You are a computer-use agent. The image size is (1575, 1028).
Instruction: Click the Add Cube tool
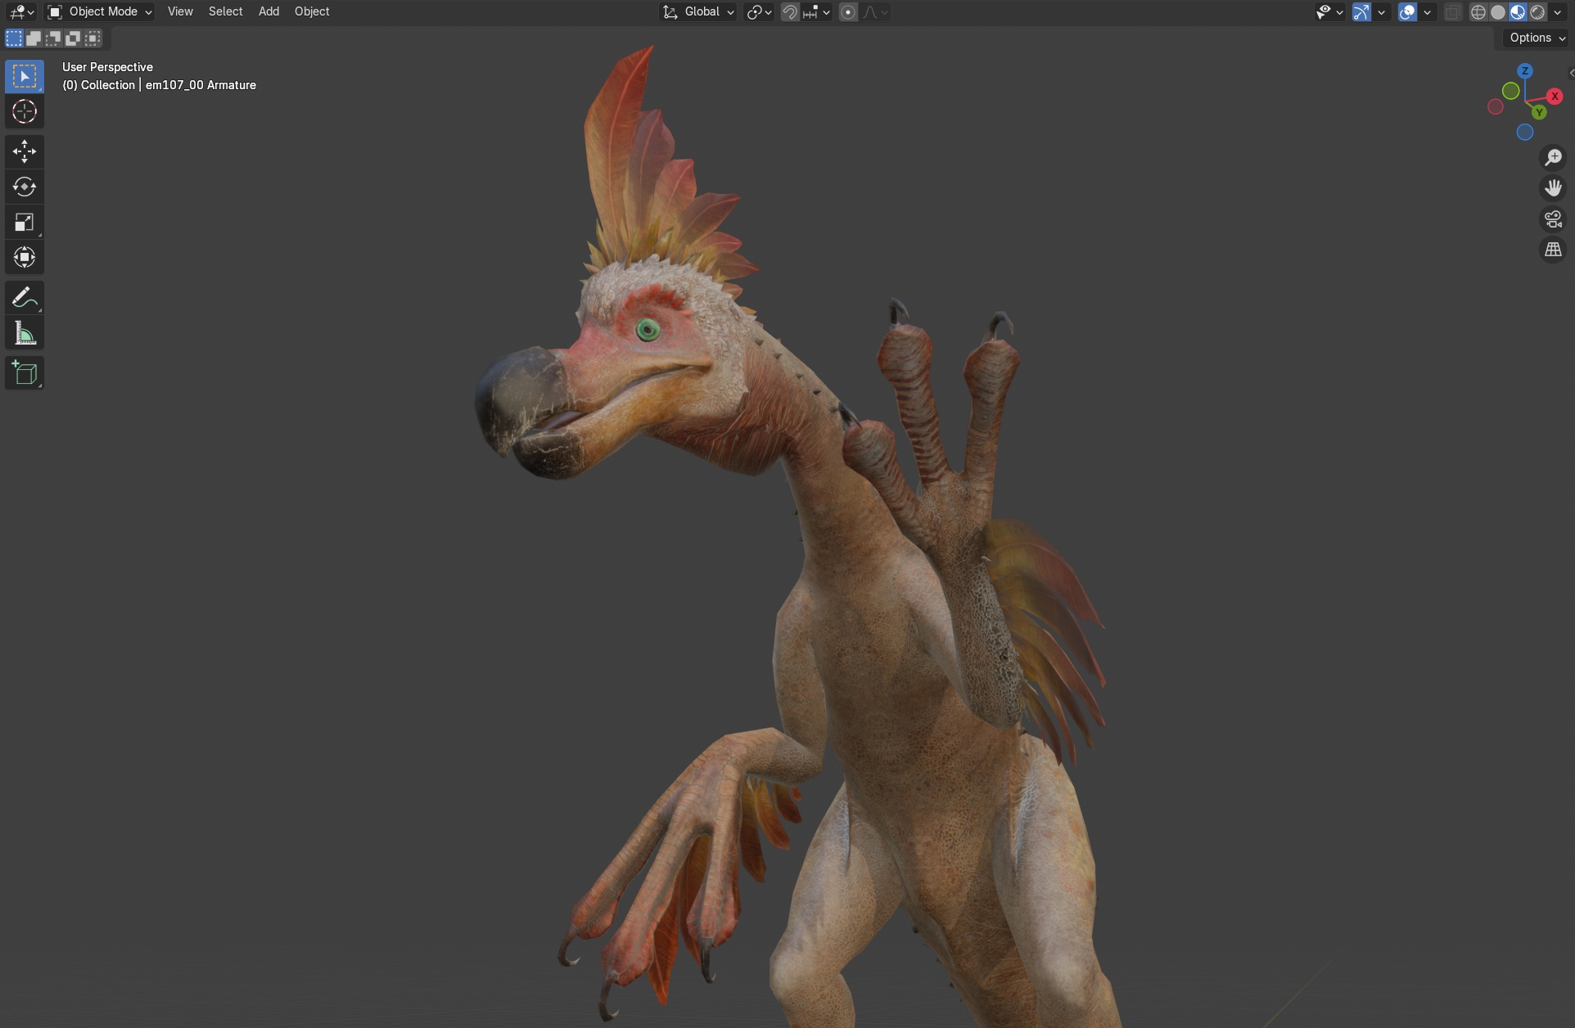pos(24,373)
